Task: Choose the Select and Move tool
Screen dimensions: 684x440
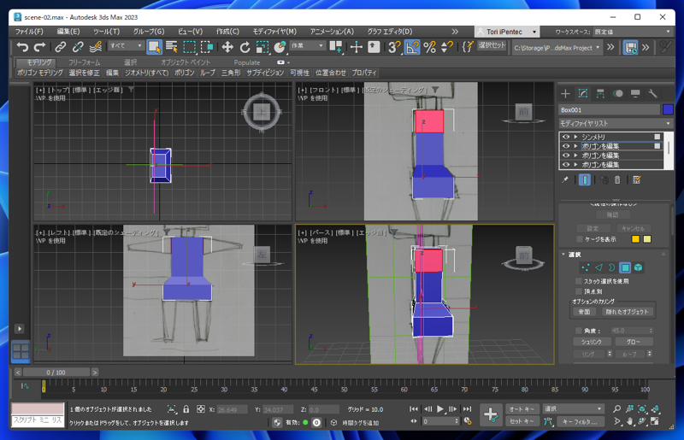Action: click(x=227, y=47)
